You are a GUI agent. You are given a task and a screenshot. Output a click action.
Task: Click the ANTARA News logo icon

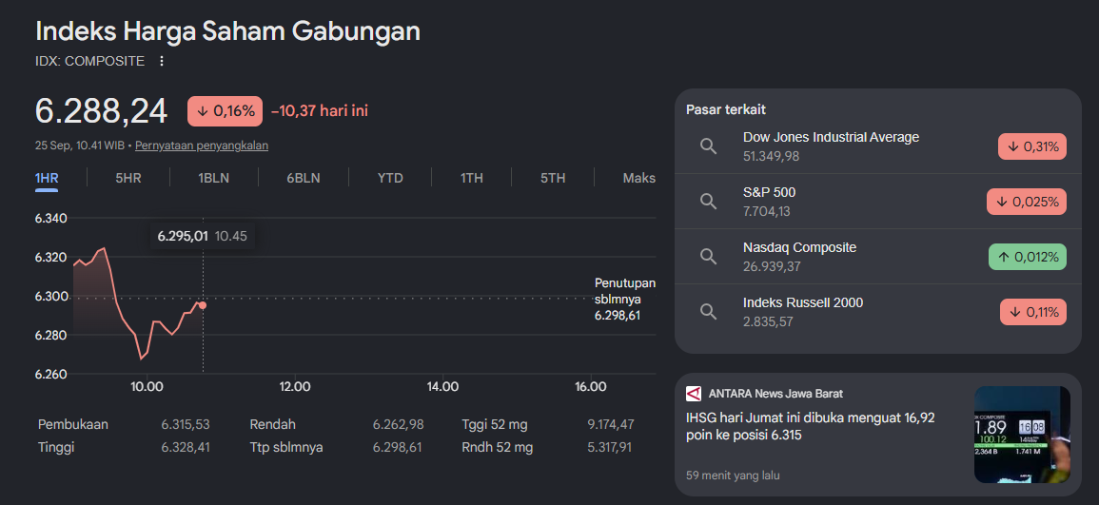point(694,394)
